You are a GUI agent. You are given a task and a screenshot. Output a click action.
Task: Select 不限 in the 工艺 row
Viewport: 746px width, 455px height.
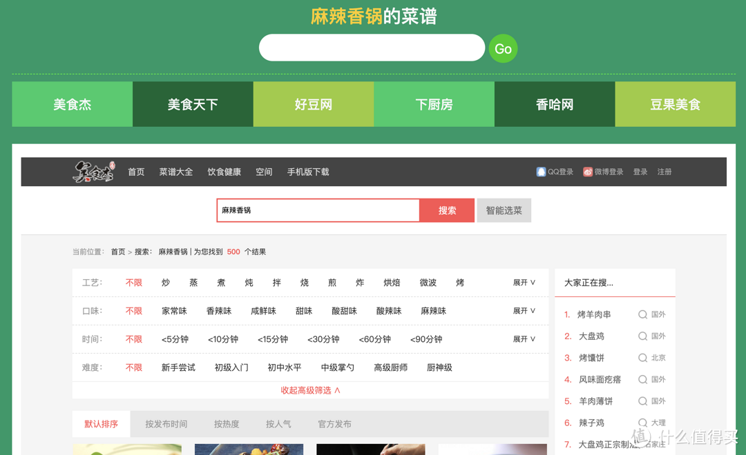click(134, 283)
